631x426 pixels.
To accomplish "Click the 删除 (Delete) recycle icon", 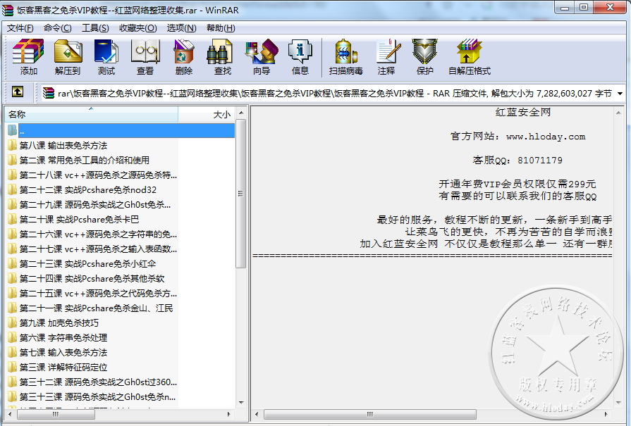I will coord(184,56).
